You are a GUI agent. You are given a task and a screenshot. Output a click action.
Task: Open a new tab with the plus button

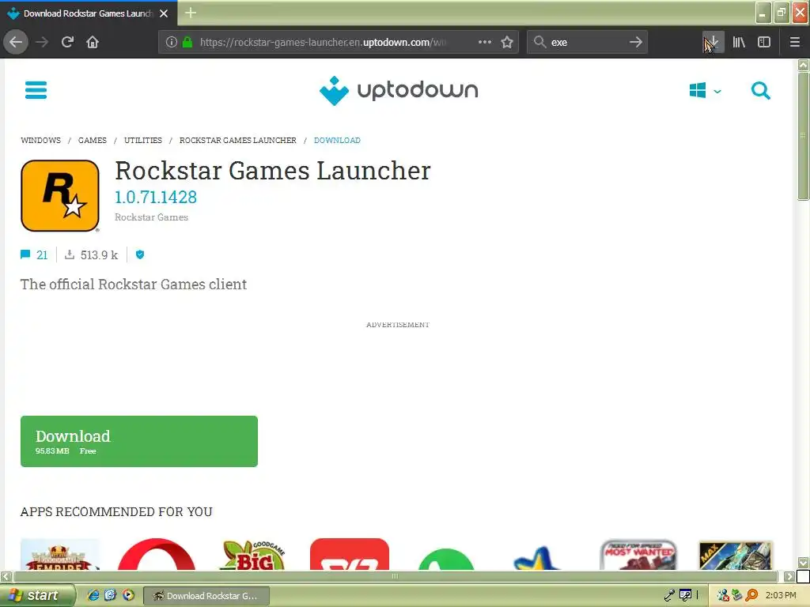tap(191, 13)
